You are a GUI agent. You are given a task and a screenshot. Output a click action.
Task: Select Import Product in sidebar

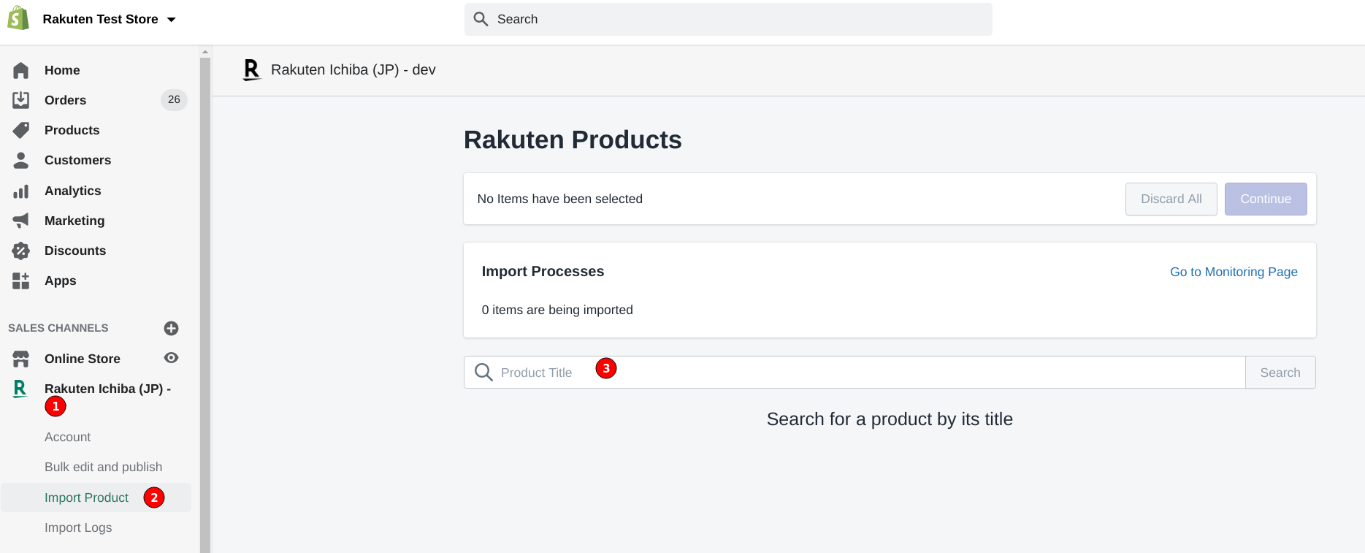pyautogui.click(x=86, y=497)
